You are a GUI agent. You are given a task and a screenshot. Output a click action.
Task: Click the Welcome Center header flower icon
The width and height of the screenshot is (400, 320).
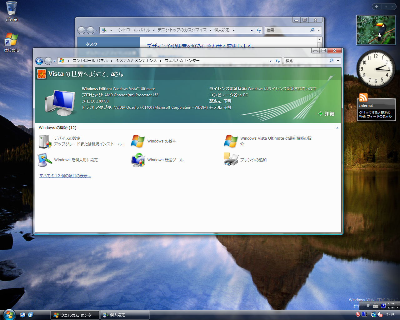click(42, 74)
